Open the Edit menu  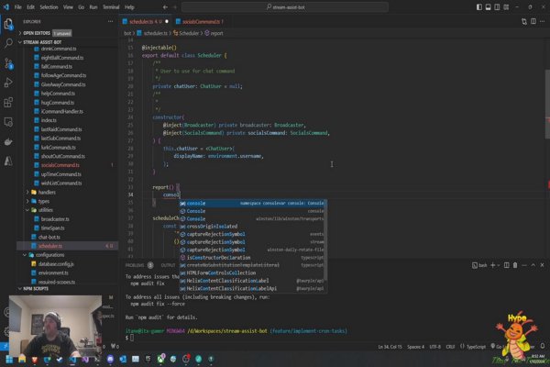click(30, 7)
